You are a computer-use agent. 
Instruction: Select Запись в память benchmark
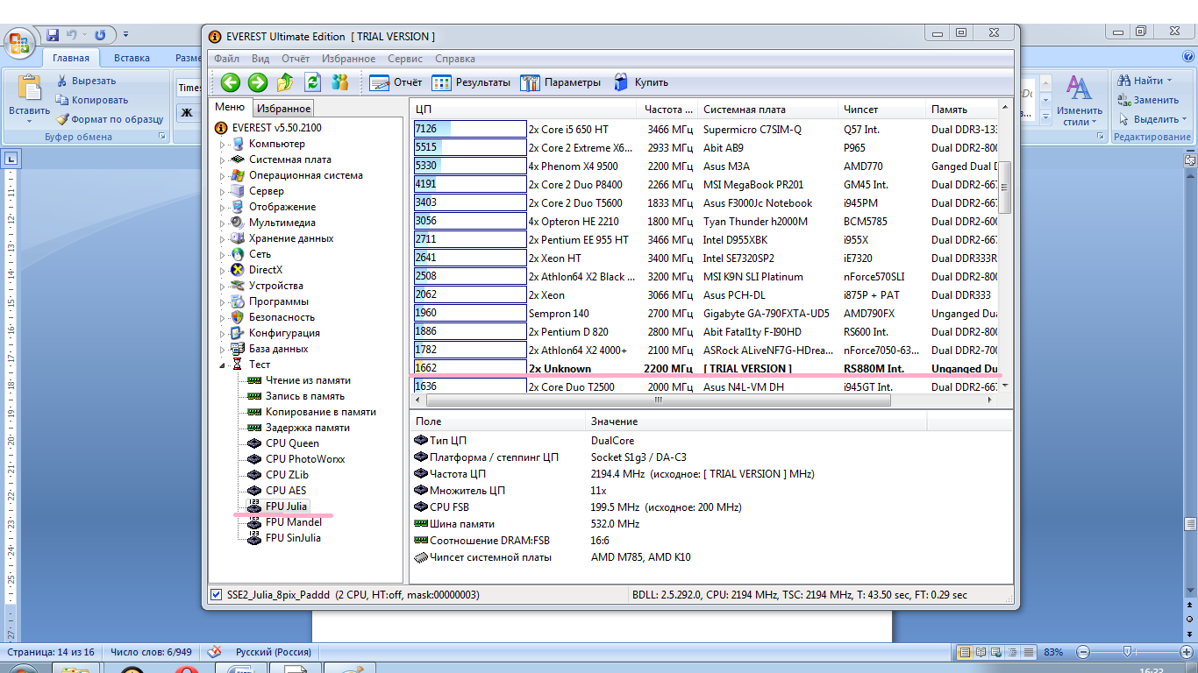click(305, 396)
